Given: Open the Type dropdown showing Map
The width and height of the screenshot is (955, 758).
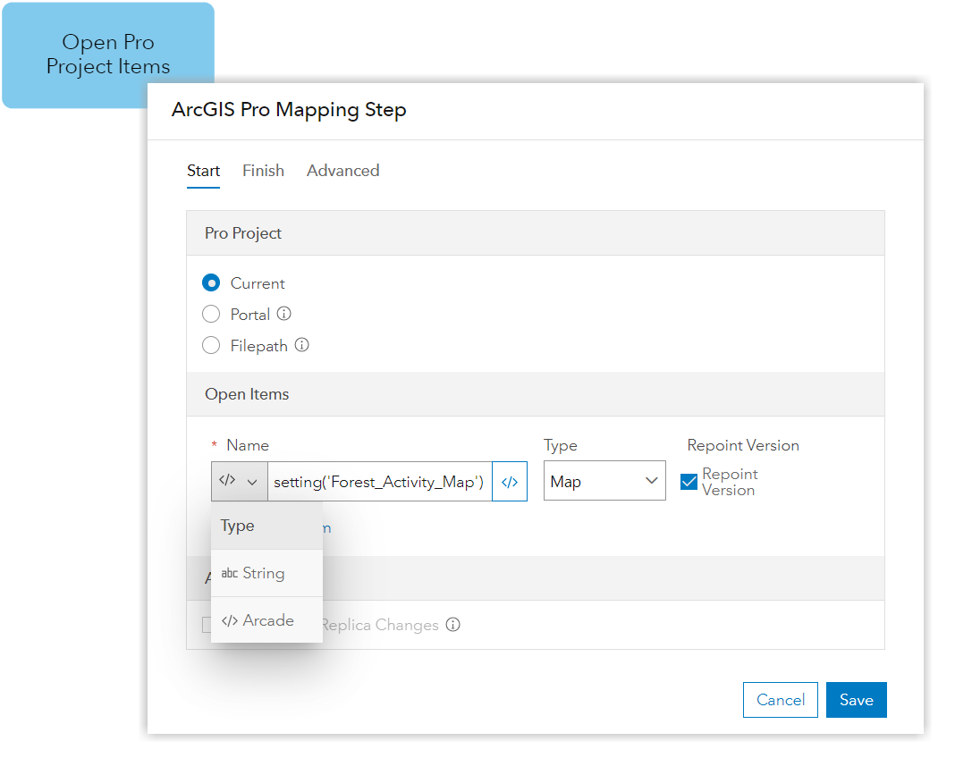Looking at the screenshot, I should click(x=604, y=481).
